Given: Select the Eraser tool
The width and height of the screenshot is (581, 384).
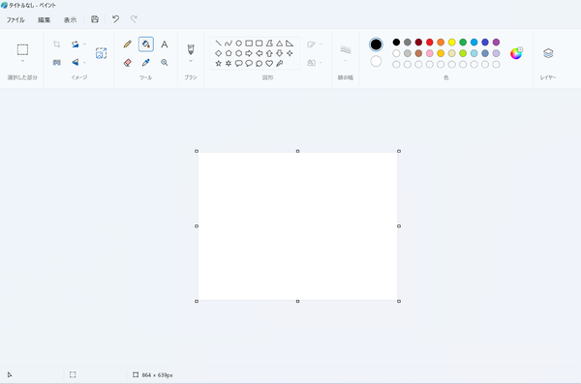Looking at the screenshot, I should click(x=128, y=63).
